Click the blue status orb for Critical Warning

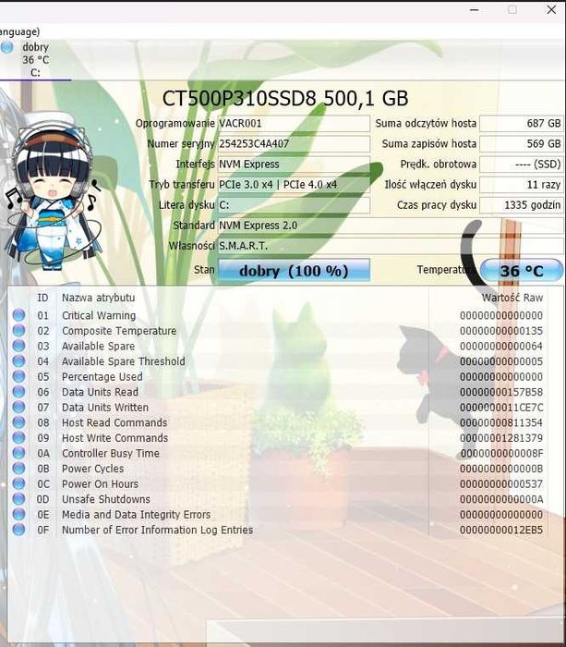tap(18, 315)
